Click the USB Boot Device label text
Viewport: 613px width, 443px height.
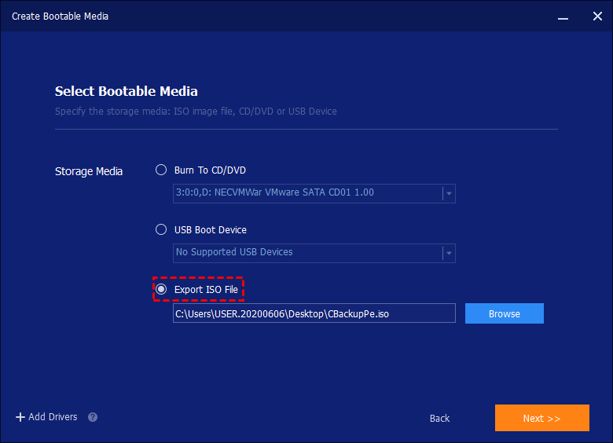(x=211, y=230)
